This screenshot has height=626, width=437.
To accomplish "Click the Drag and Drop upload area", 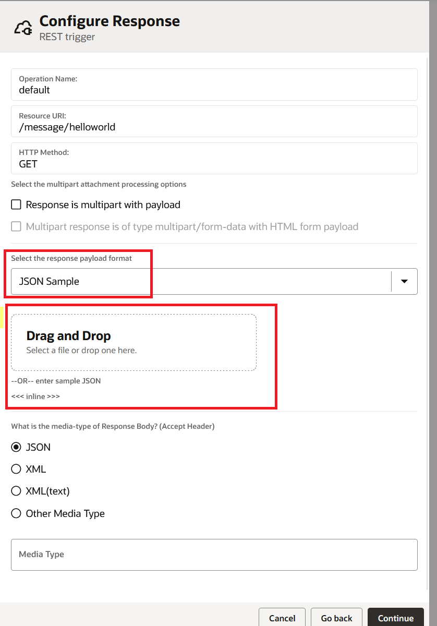I will tap(133, 342).
